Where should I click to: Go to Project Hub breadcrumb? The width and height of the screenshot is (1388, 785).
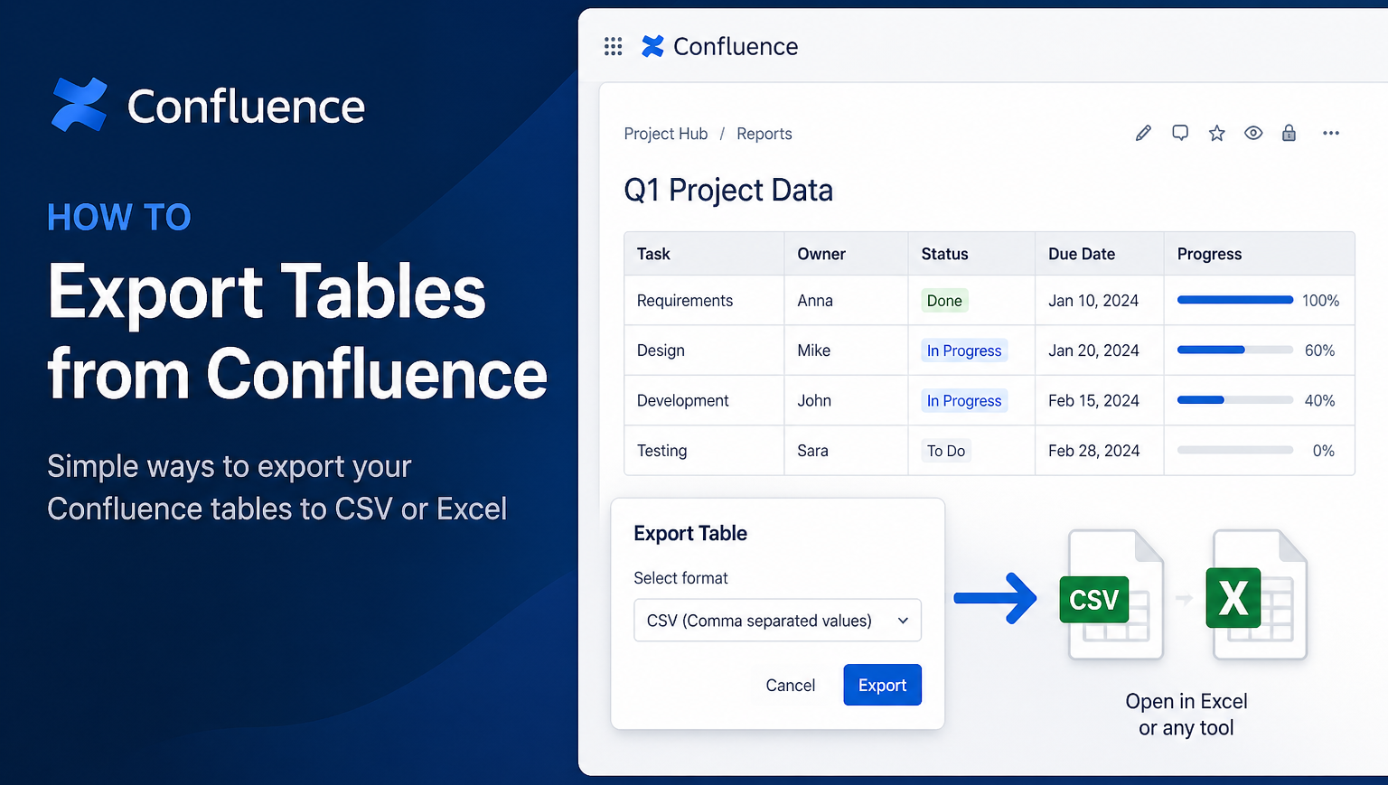point(666,134)
